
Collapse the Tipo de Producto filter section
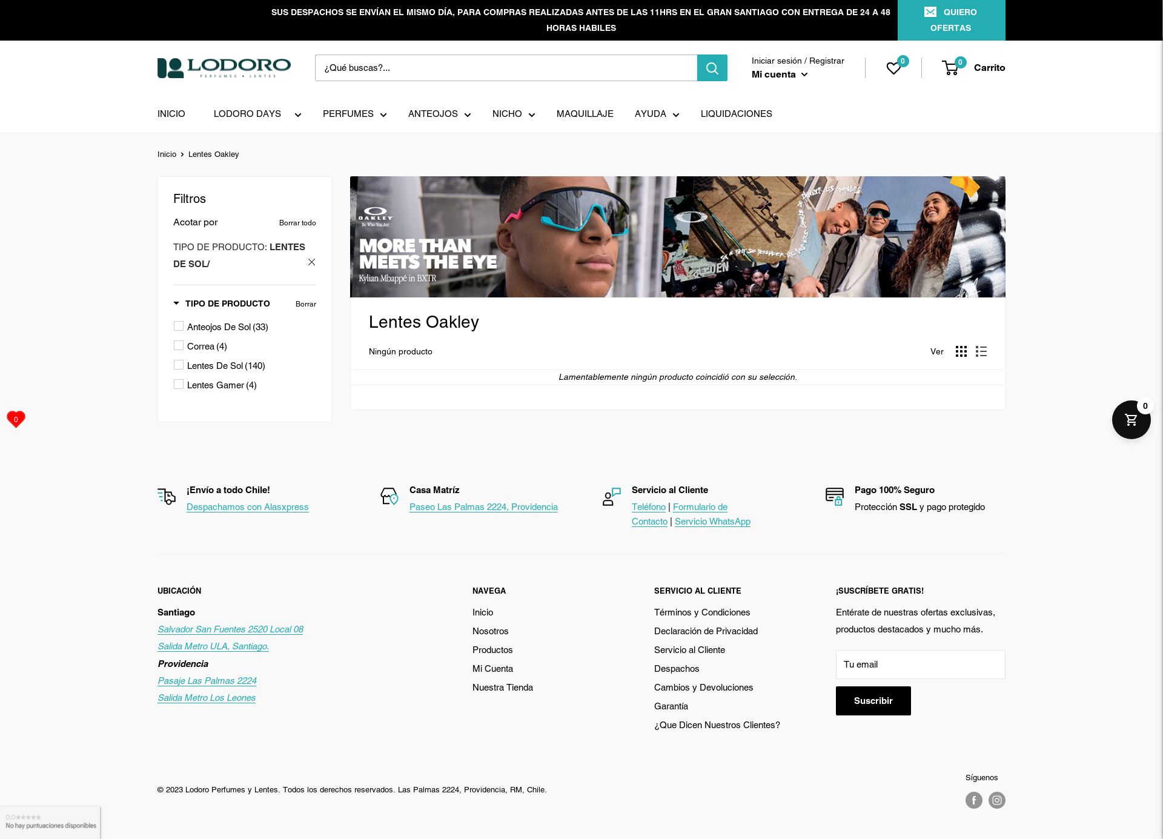[222, 303]
